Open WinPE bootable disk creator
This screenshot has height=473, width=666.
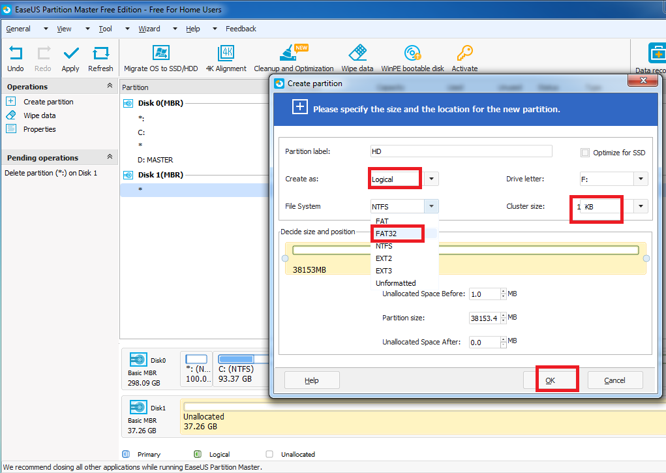[x=412, y=53]
